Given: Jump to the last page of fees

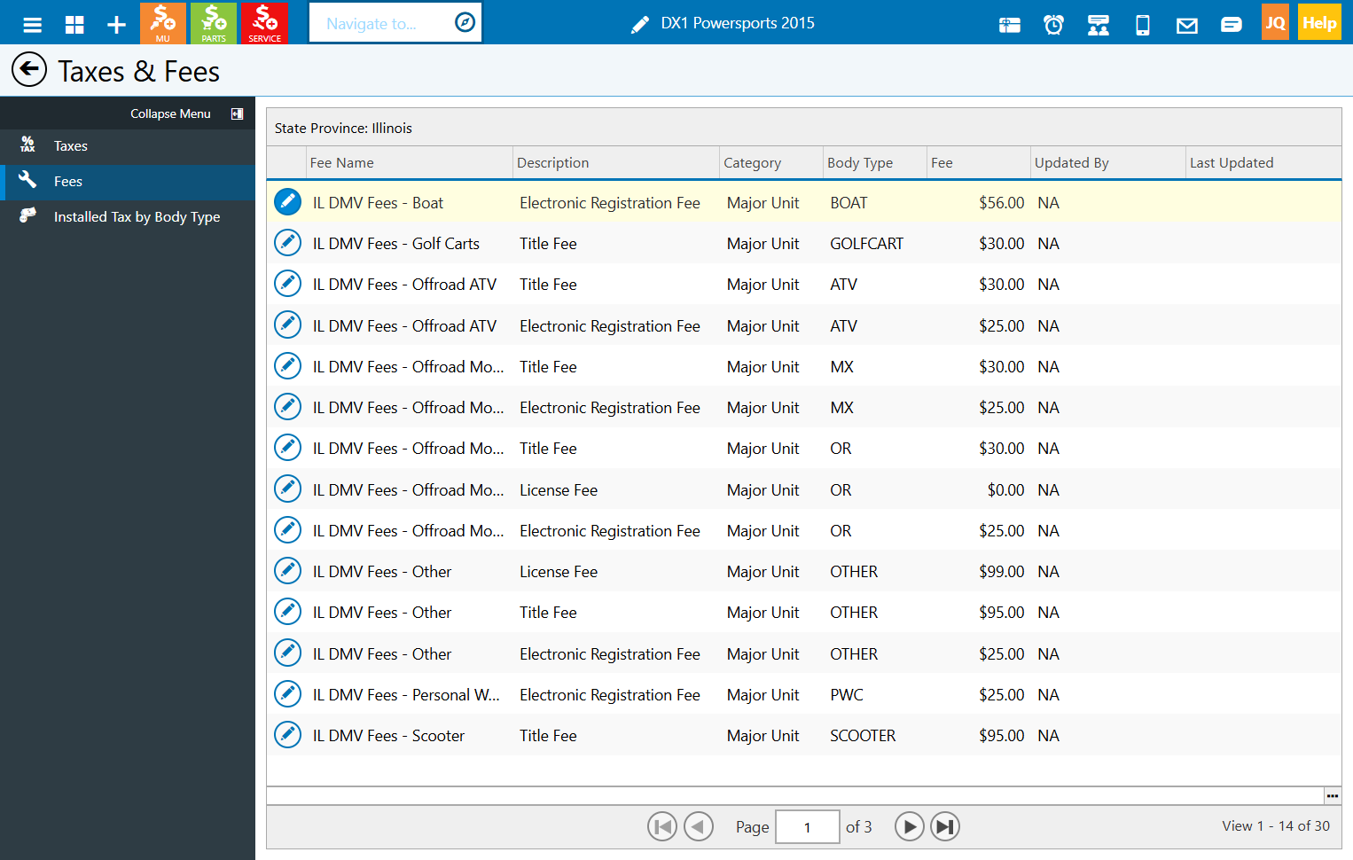Looking at the screenshot, I should [945, 826].
